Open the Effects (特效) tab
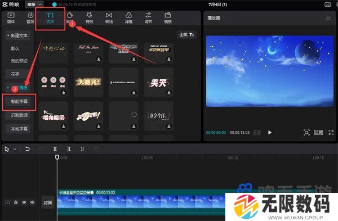 coord(89,17)
